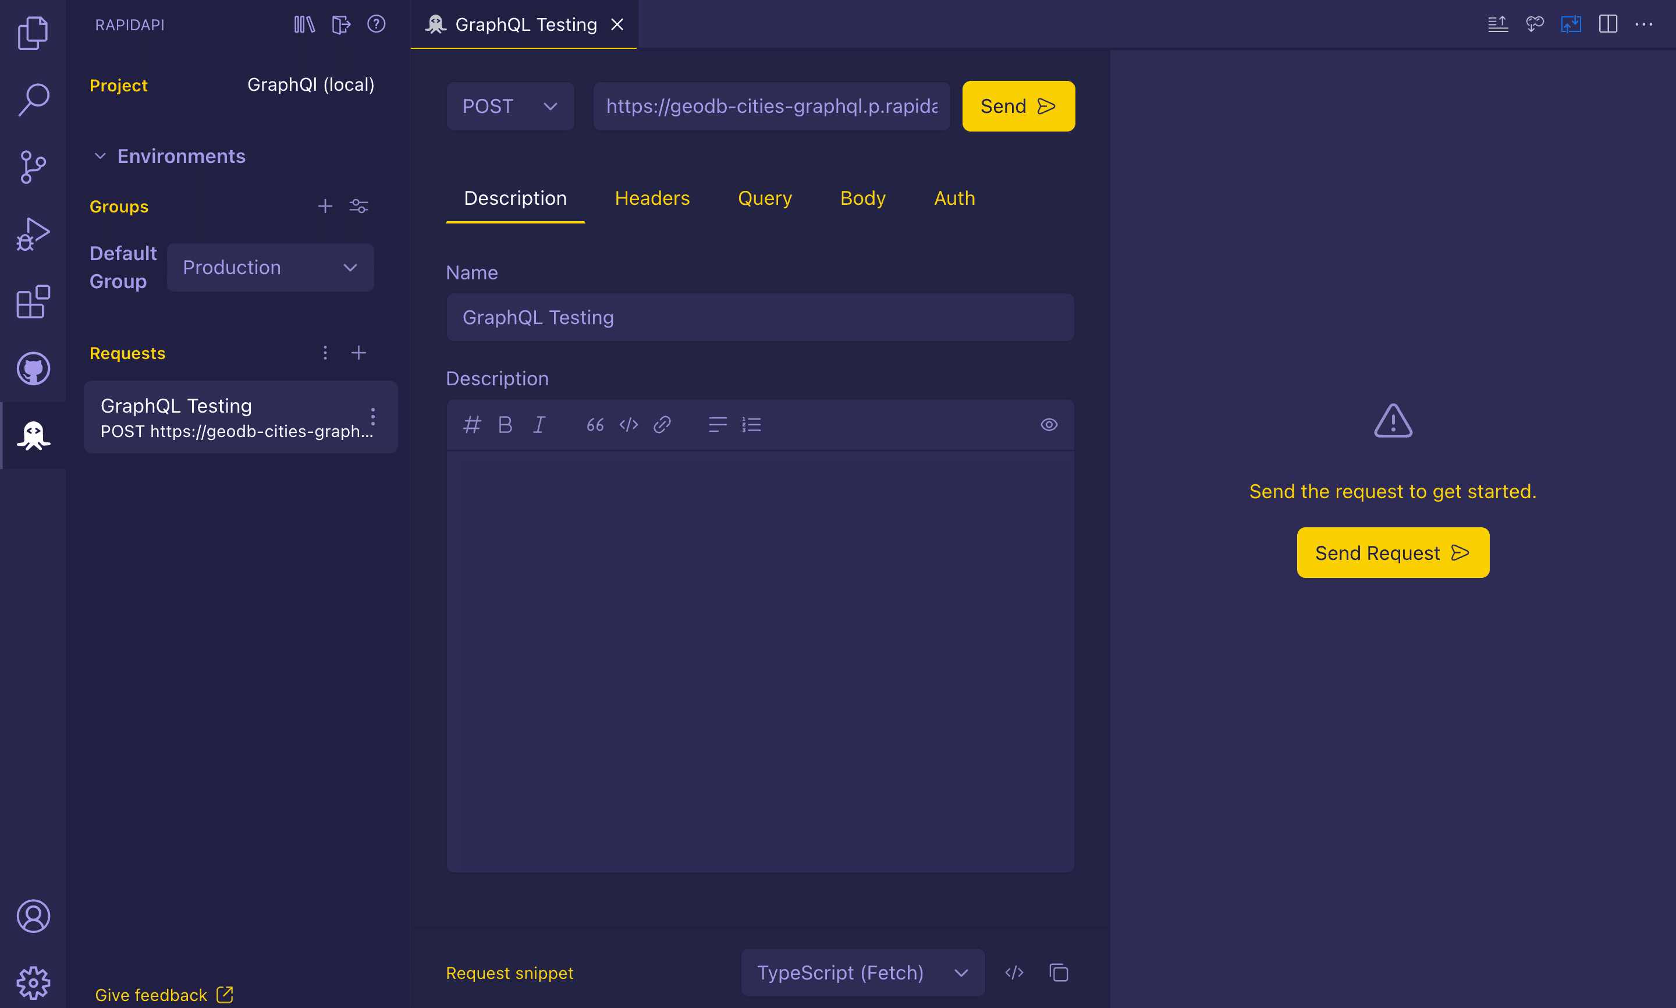Viewport: 1676px width, 1008px height.
Task: Click the yellow Send button
Action: tap(1018, 106)
